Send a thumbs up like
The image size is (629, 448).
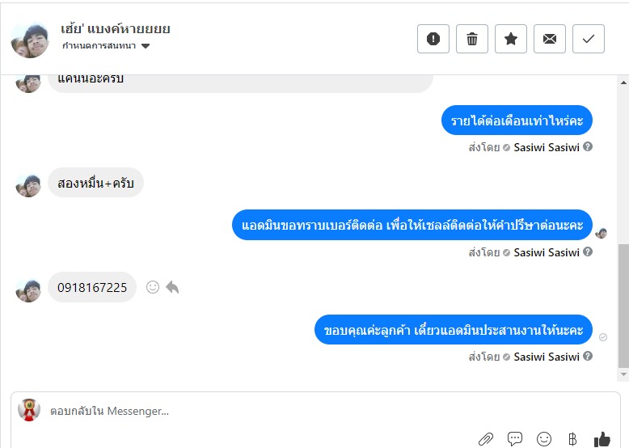click(602, 439)
